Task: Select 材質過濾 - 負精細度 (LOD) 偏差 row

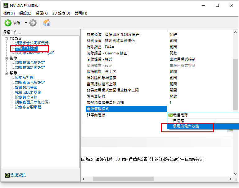Action: tap(126, 34)
